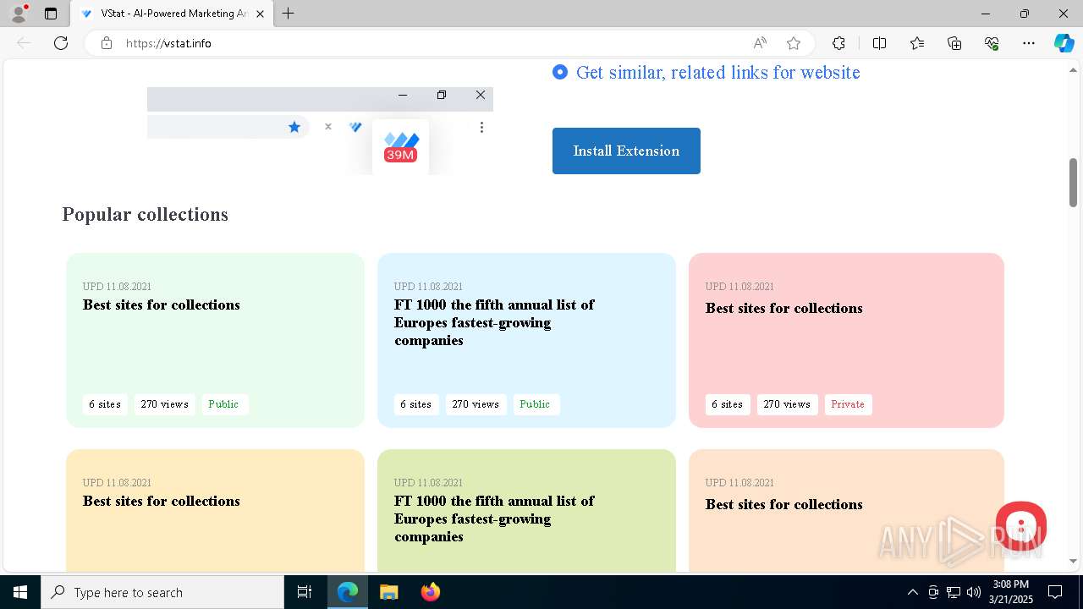Open Browser essentials heart icon
This screenshot has width=1083, height=609.
point(992,43)
